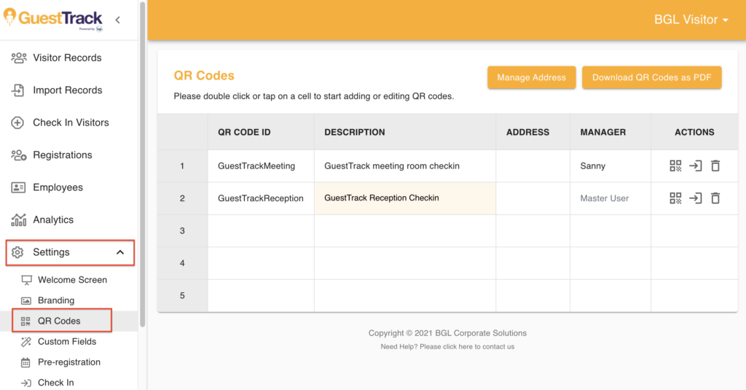Select the empty Description cell in row 4
The image size is (746, 390).
point(405,263)
